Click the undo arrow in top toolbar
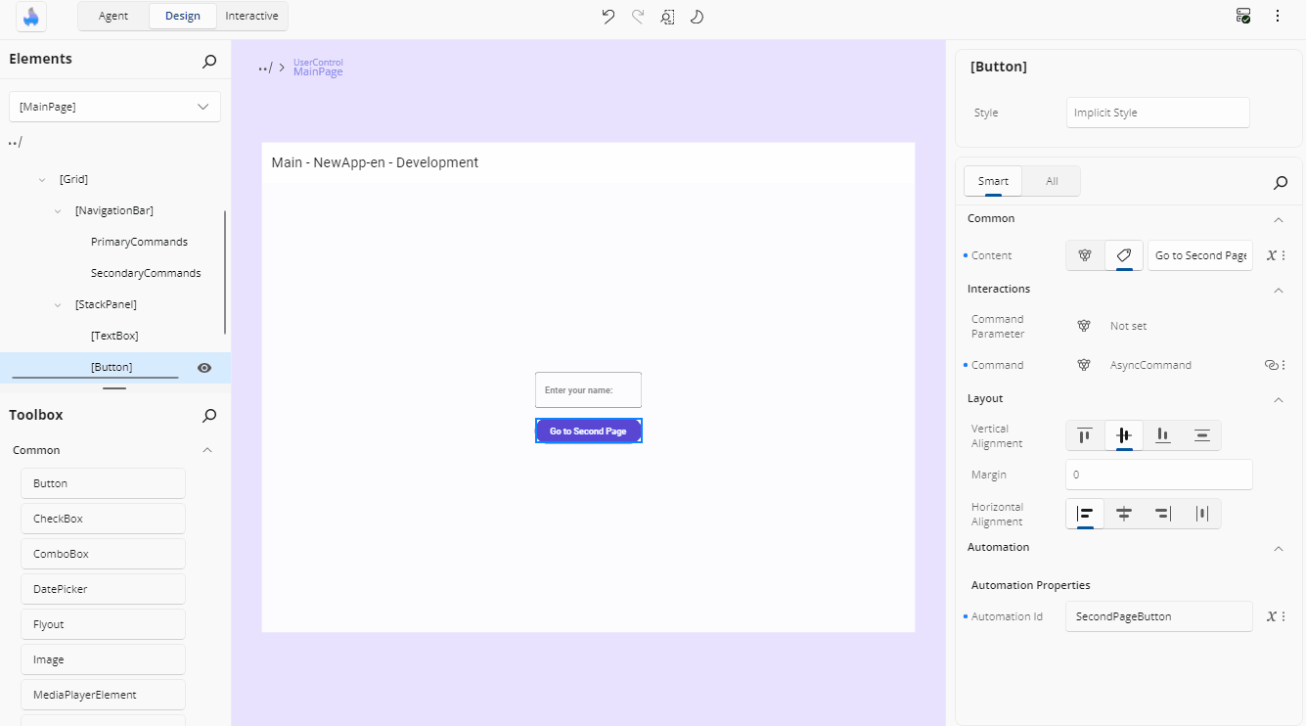This screenshot has height=726, width=1306. pos(608,17)
